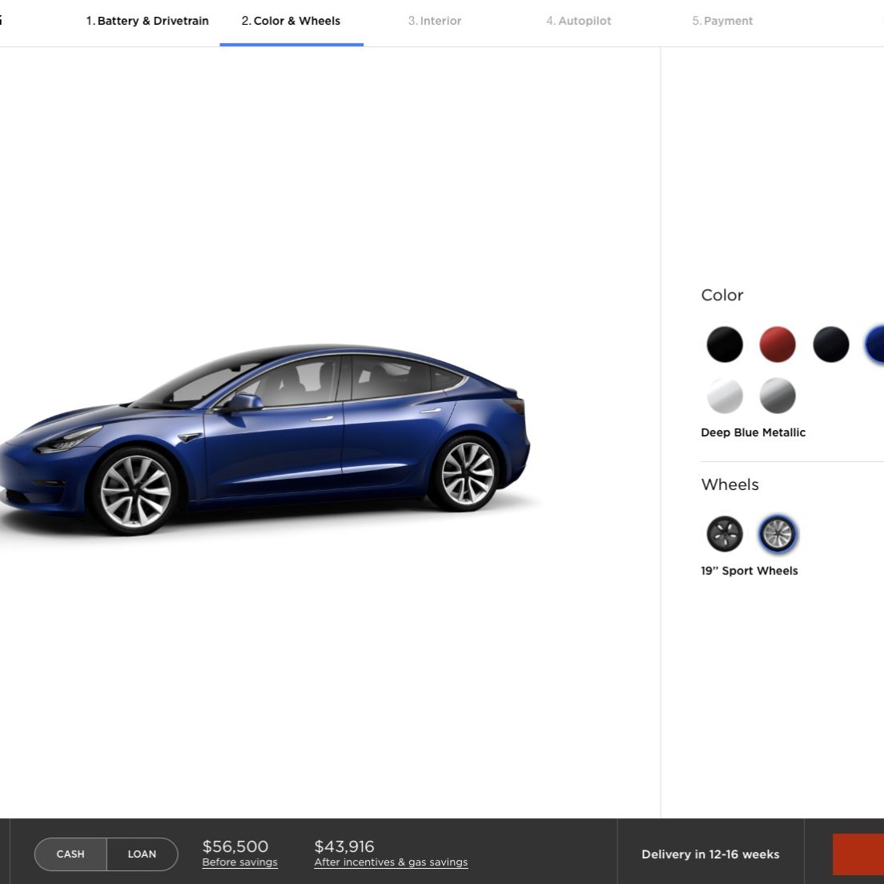Go to the Interior step

pyautogui.click(x=435, y=21)
